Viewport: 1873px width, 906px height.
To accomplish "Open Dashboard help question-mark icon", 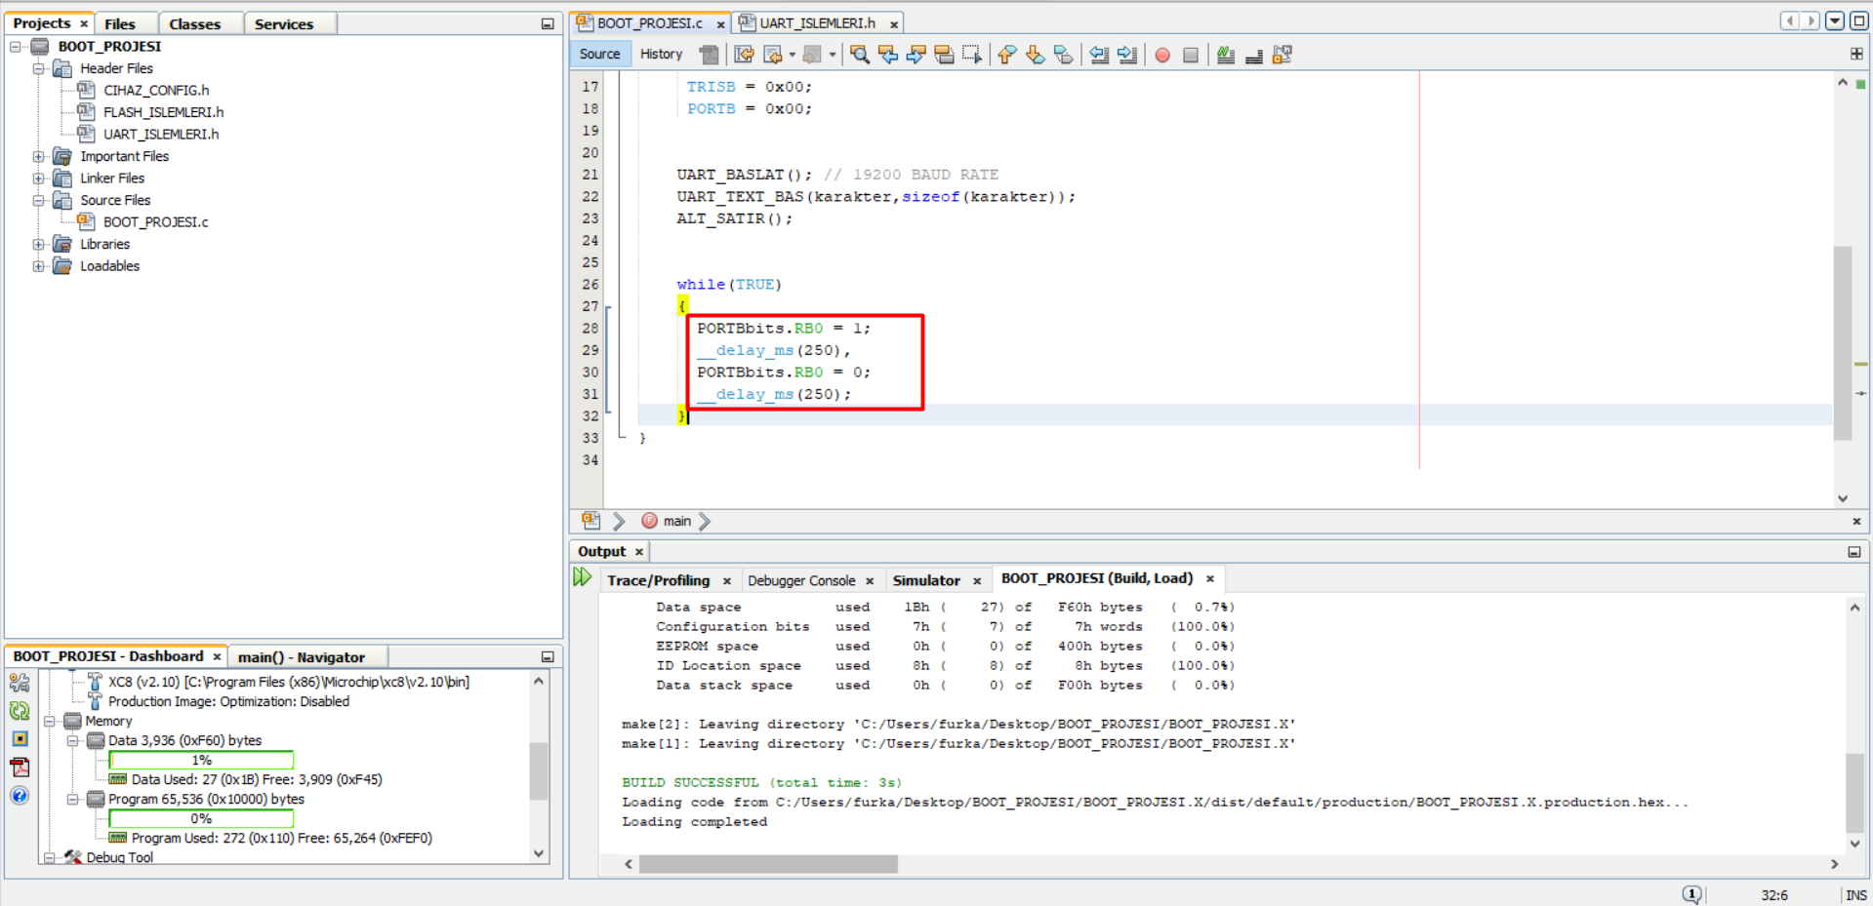I will coord(20,796).
